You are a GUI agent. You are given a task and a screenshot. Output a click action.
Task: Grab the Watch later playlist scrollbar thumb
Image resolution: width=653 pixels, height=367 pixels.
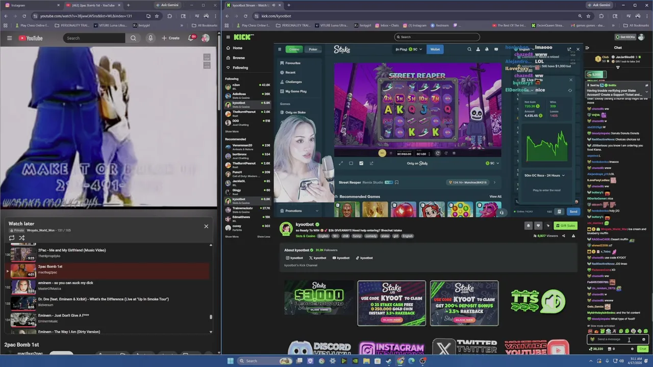click(x=211, y=317)
